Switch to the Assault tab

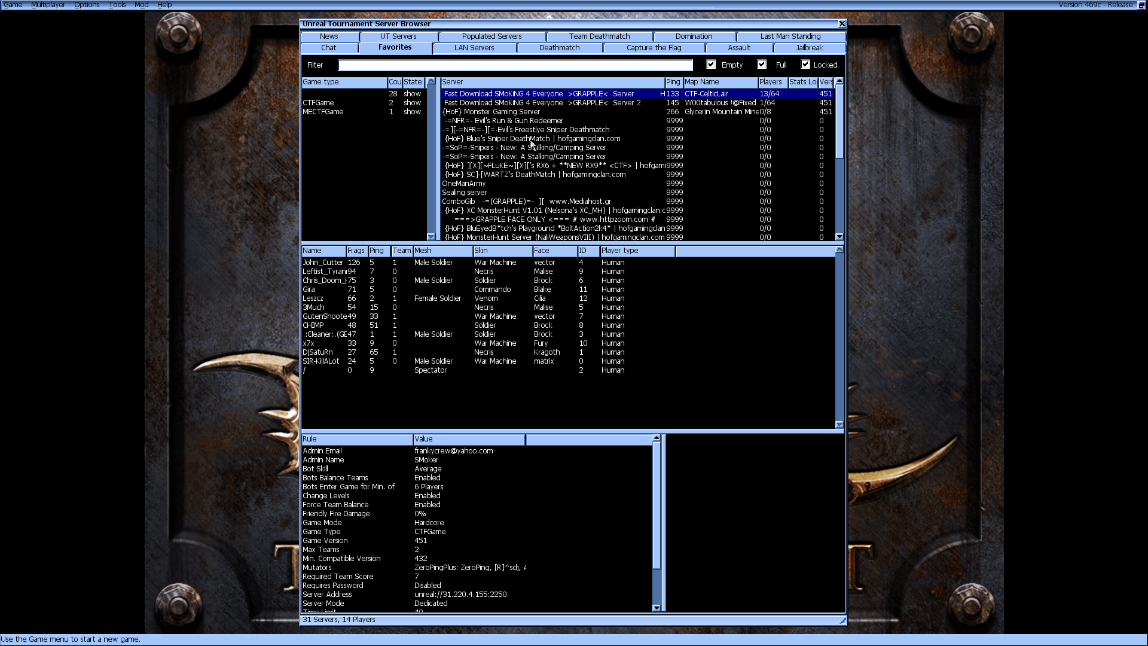739,48
